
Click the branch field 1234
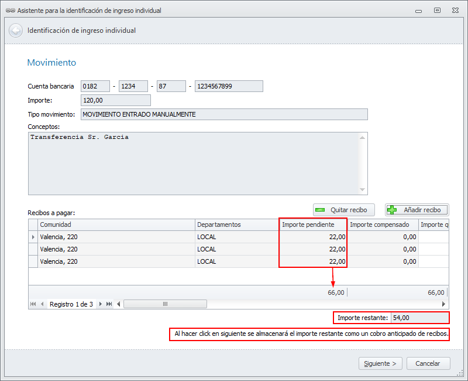(x=133, y=86)
